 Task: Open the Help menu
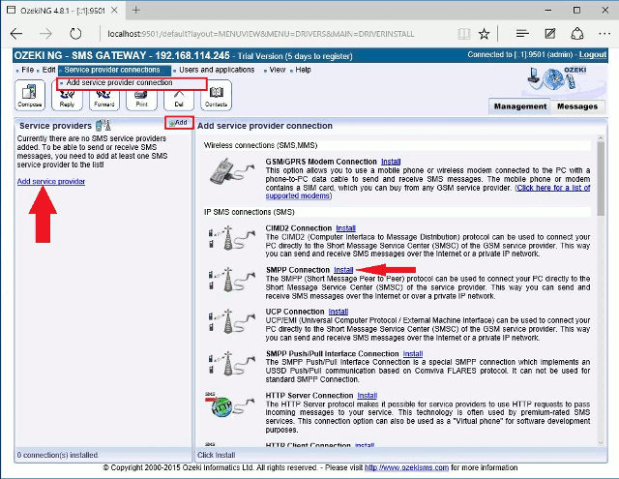303,70
